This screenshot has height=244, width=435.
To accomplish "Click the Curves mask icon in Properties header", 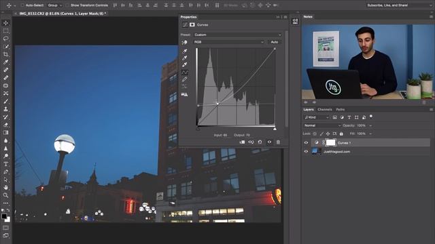I will (192, 25).
